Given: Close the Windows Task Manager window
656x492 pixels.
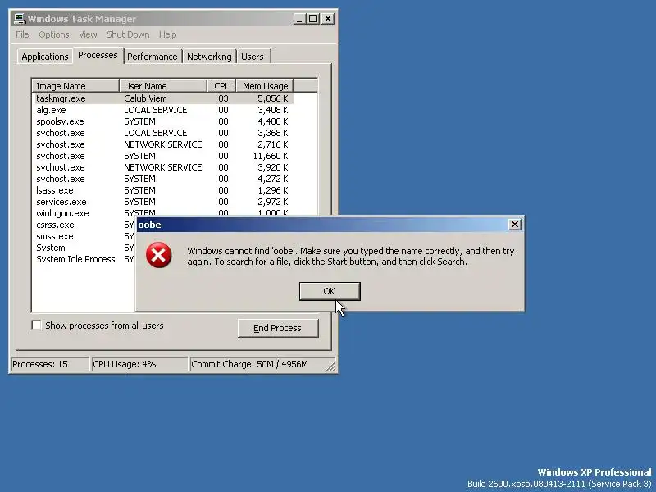Looking at the screenshot, I should 328,19.
